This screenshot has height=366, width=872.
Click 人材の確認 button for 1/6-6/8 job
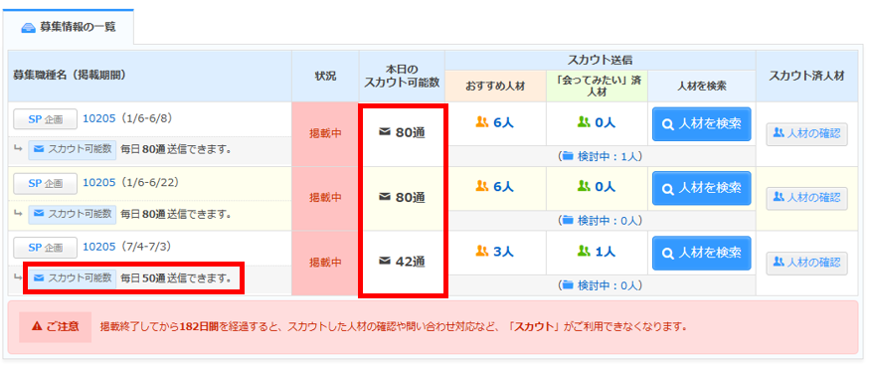(807, 134)
